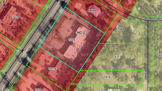Select parcel number 5313
This screenshot has width=162, height=91.
coord(118,57)
